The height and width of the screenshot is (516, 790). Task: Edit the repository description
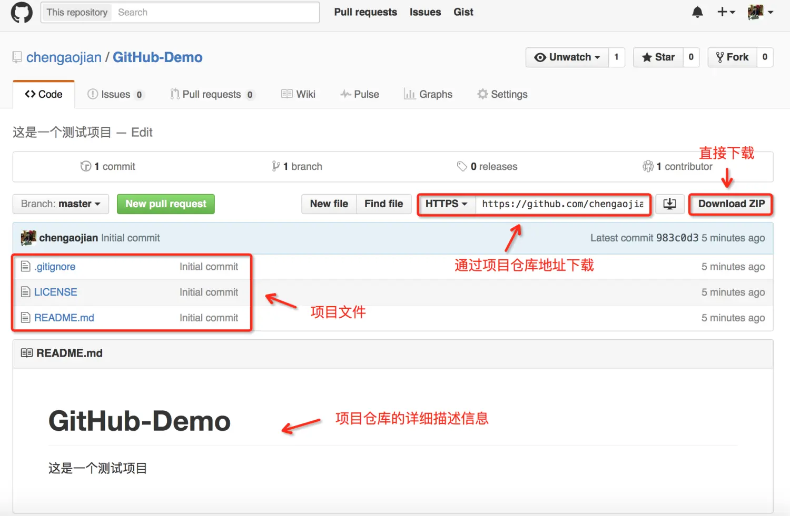tap(142, 133)
